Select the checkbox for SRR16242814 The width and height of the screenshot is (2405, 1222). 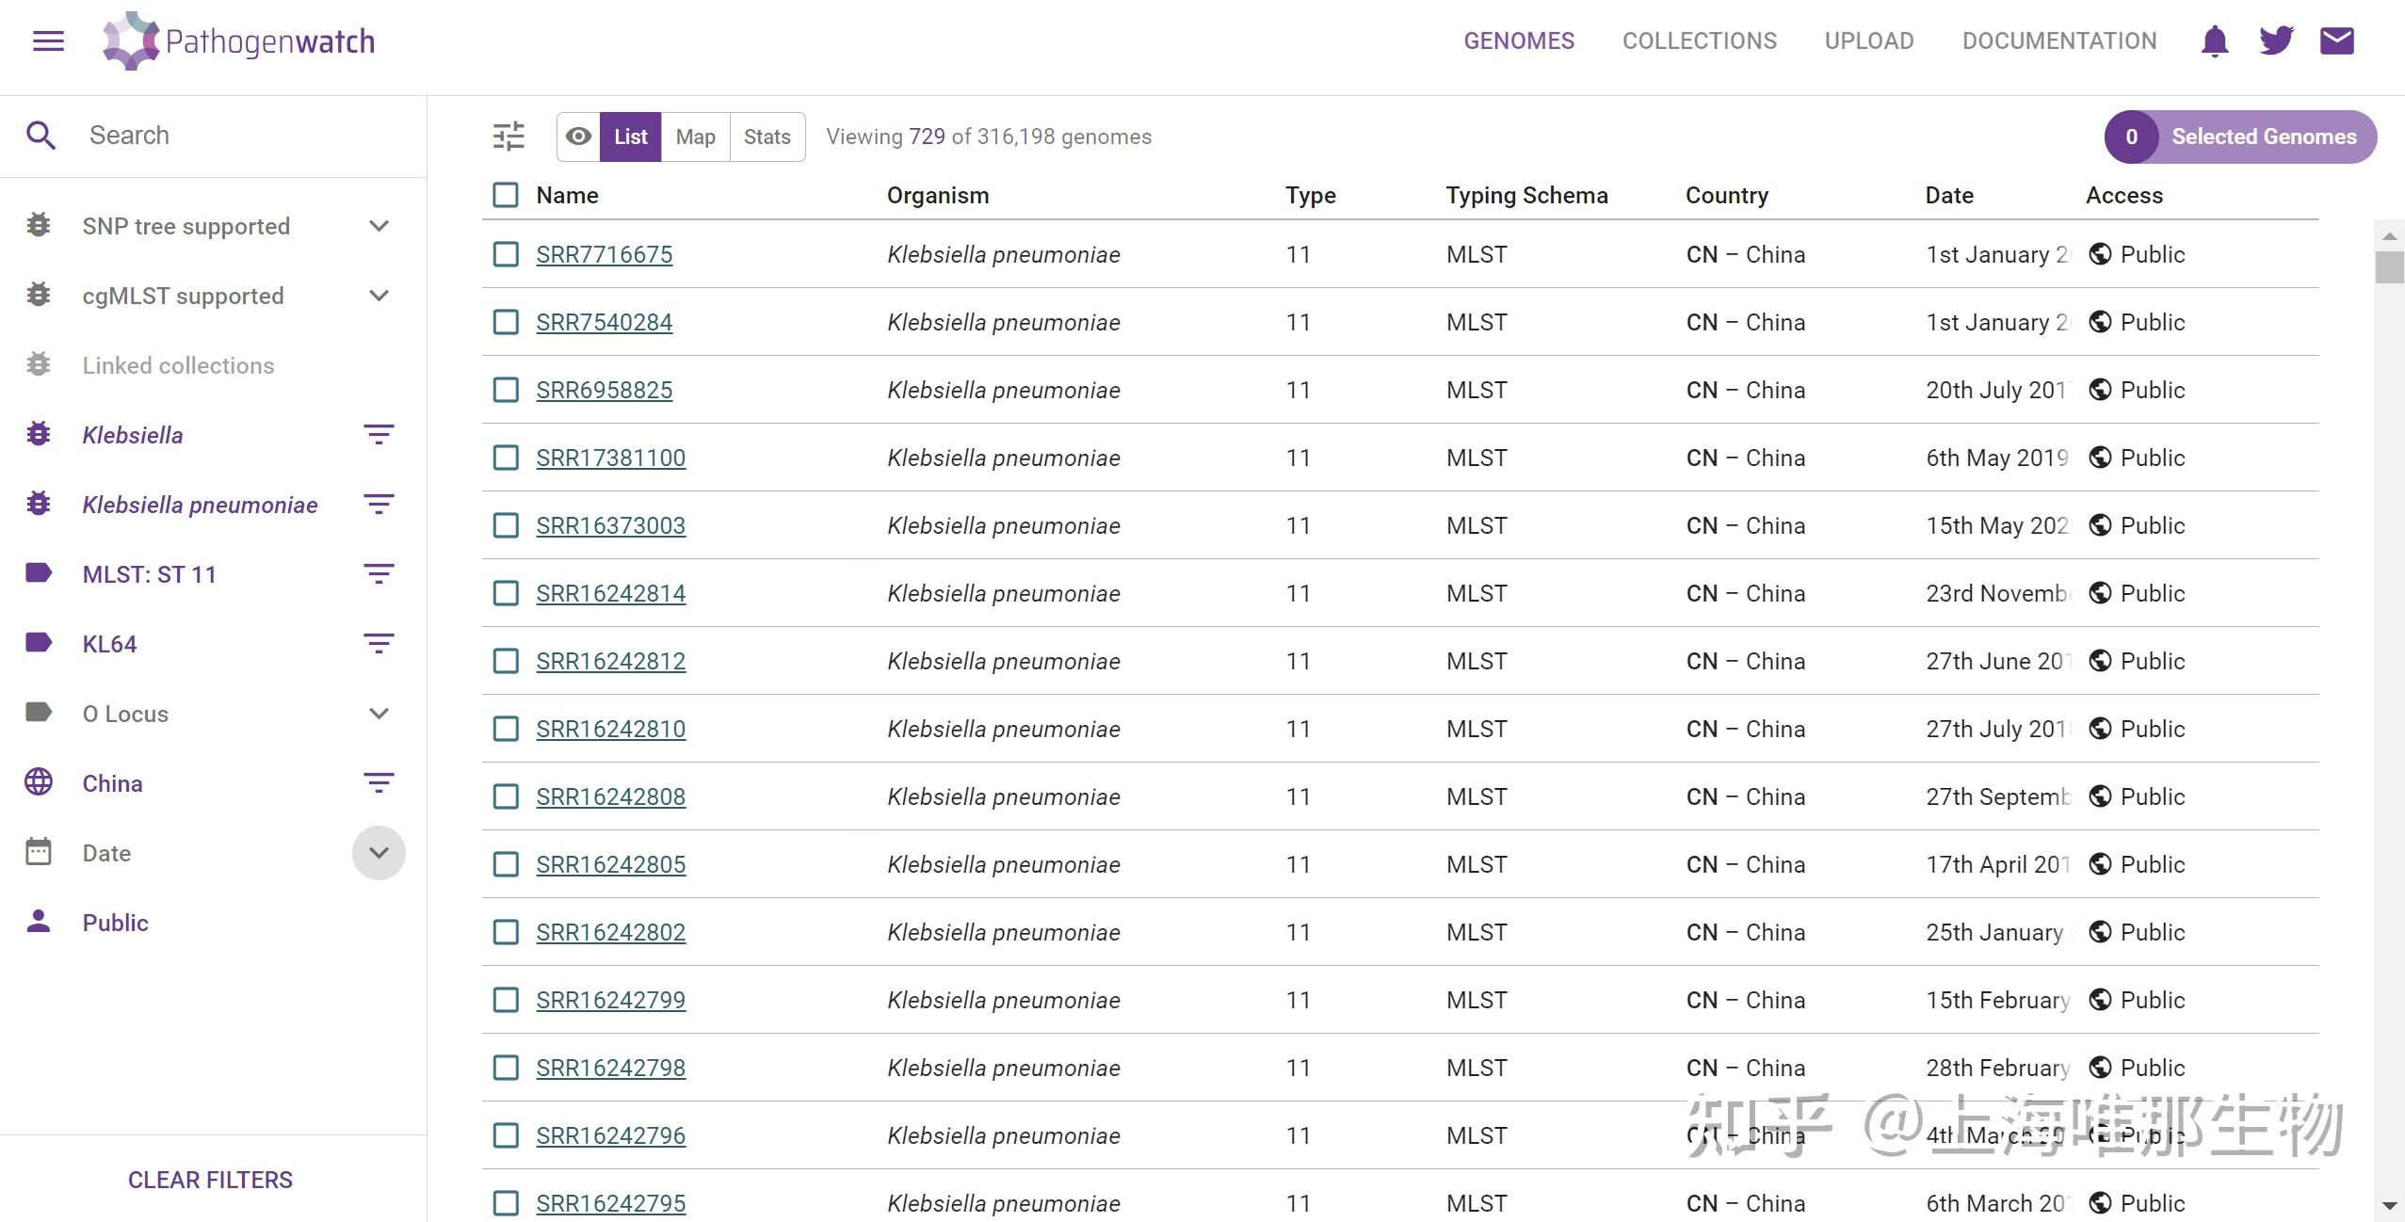(506, 593)
